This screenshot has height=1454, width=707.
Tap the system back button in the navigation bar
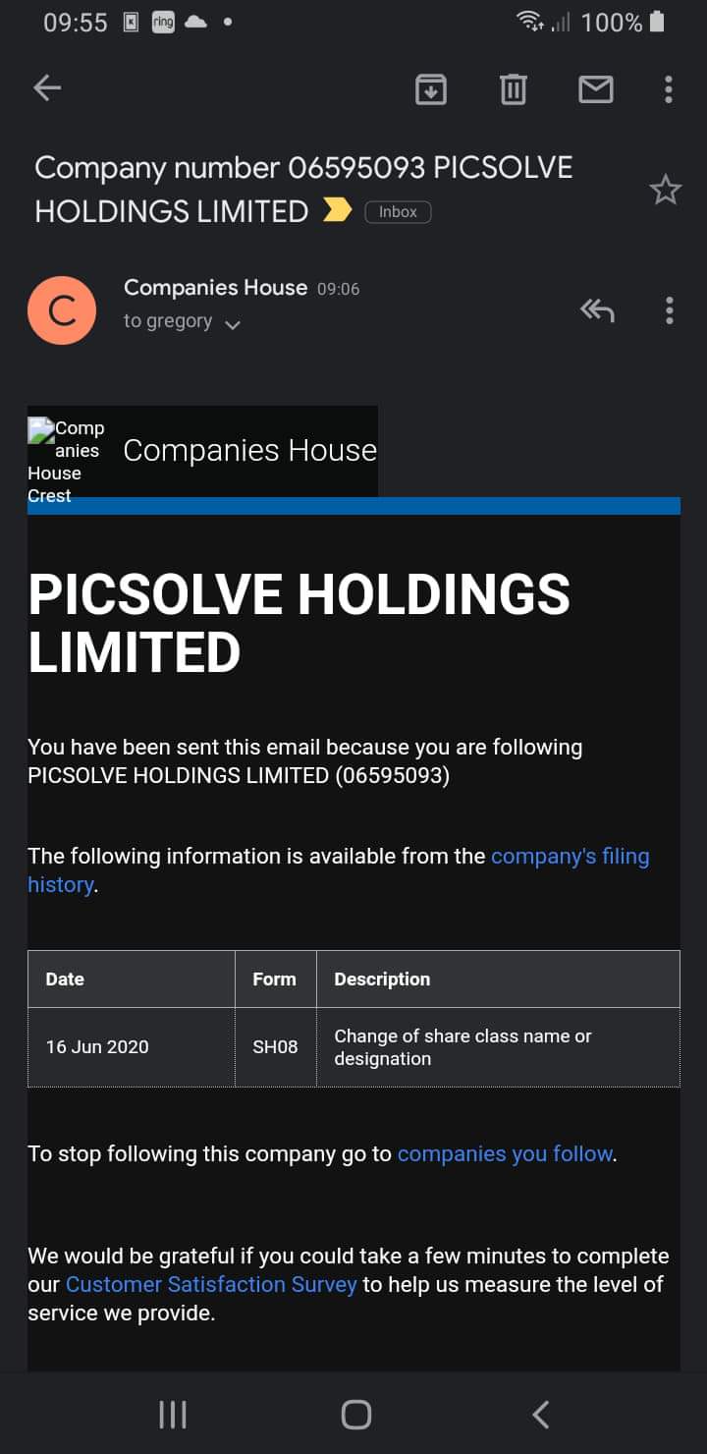[540, 1415]
